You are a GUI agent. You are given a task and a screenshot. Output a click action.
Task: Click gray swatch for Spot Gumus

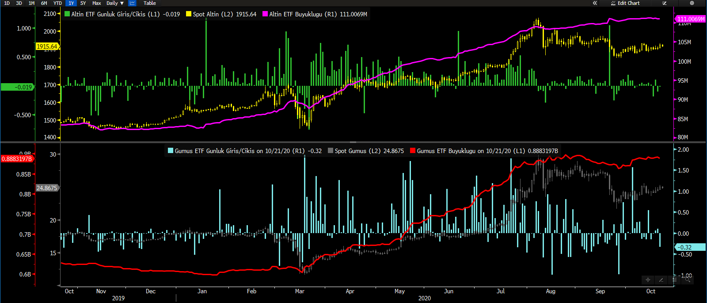click(x=331, y=151)
